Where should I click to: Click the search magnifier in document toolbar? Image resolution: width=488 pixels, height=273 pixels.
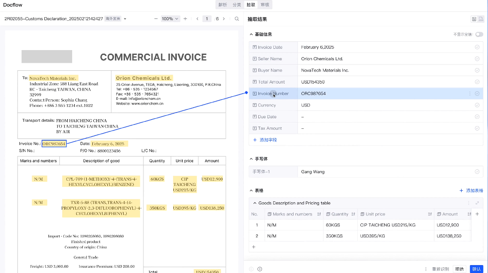(237, 19)
